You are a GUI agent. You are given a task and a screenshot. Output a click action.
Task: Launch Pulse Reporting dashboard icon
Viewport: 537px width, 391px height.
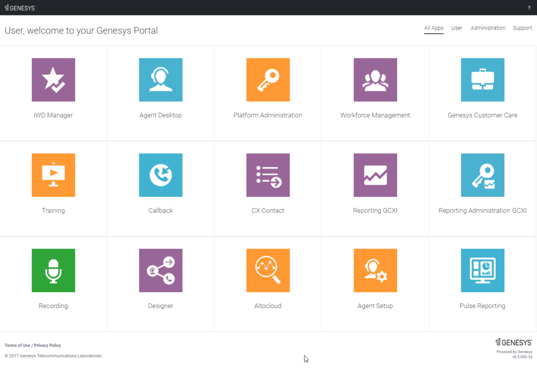pos(482,271)
